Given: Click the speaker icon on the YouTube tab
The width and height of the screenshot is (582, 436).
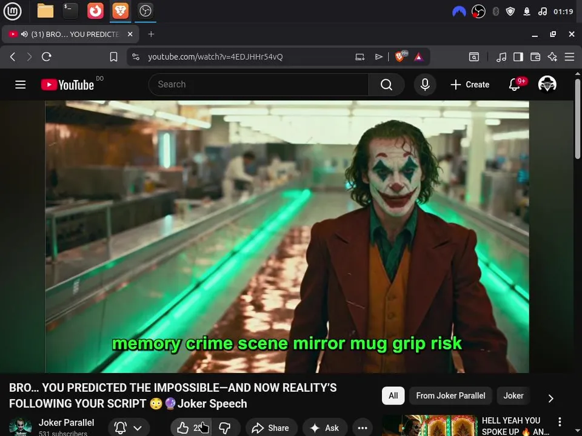Looking at the screenshot, I should click(24, 34).
